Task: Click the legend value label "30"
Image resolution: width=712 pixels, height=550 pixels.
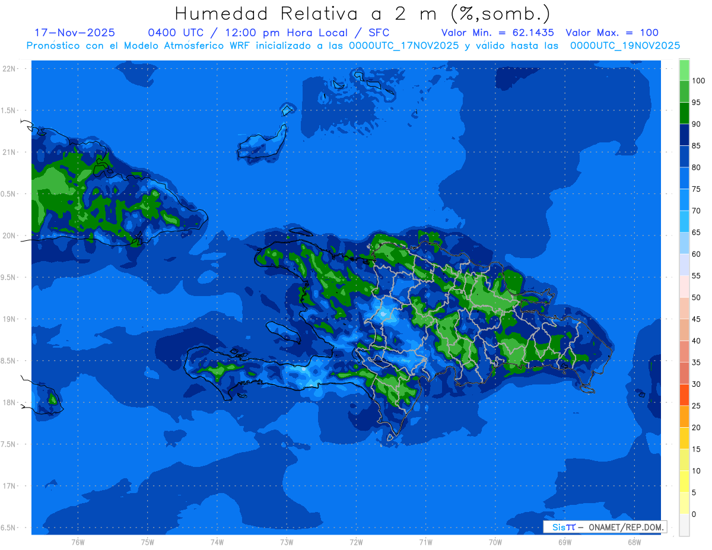Action: tap(696, 384)
